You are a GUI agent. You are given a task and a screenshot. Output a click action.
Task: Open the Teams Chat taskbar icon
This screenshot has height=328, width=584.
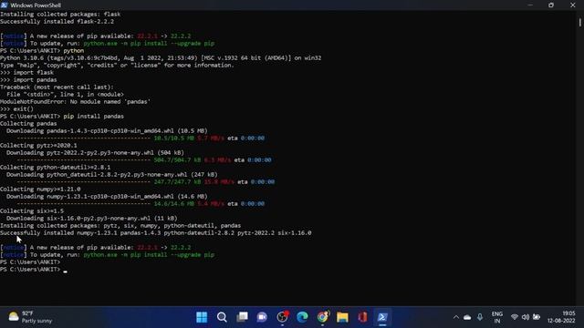coord(262,317)
